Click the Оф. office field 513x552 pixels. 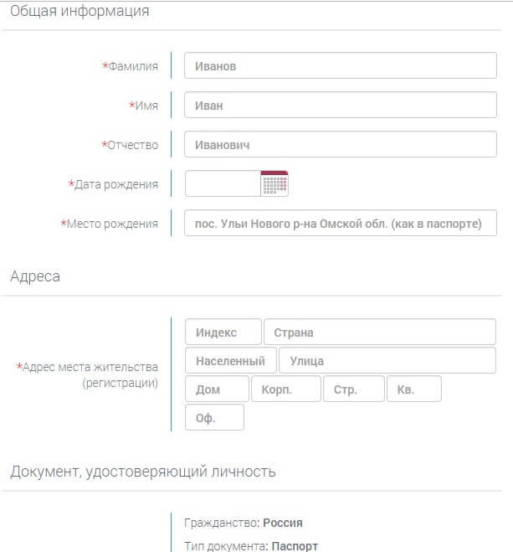tap(214, 417)
